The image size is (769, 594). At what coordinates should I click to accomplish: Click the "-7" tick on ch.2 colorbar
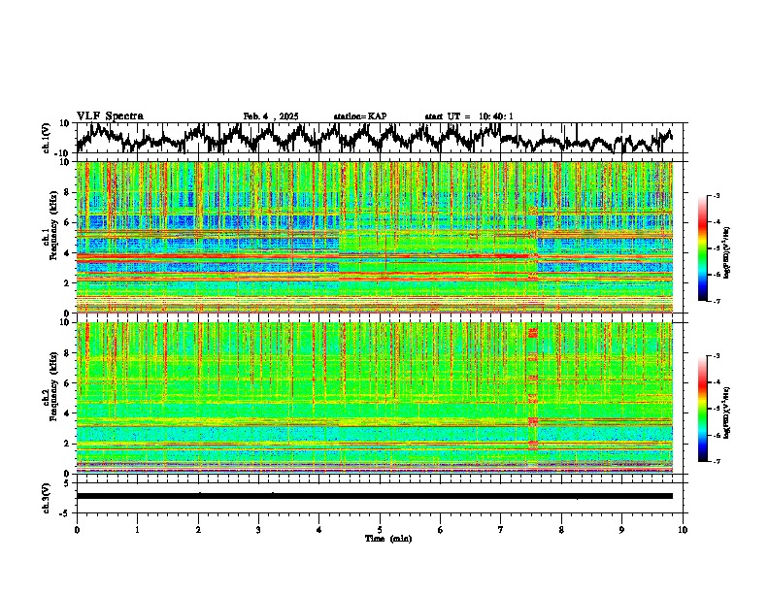click(717, 462)
